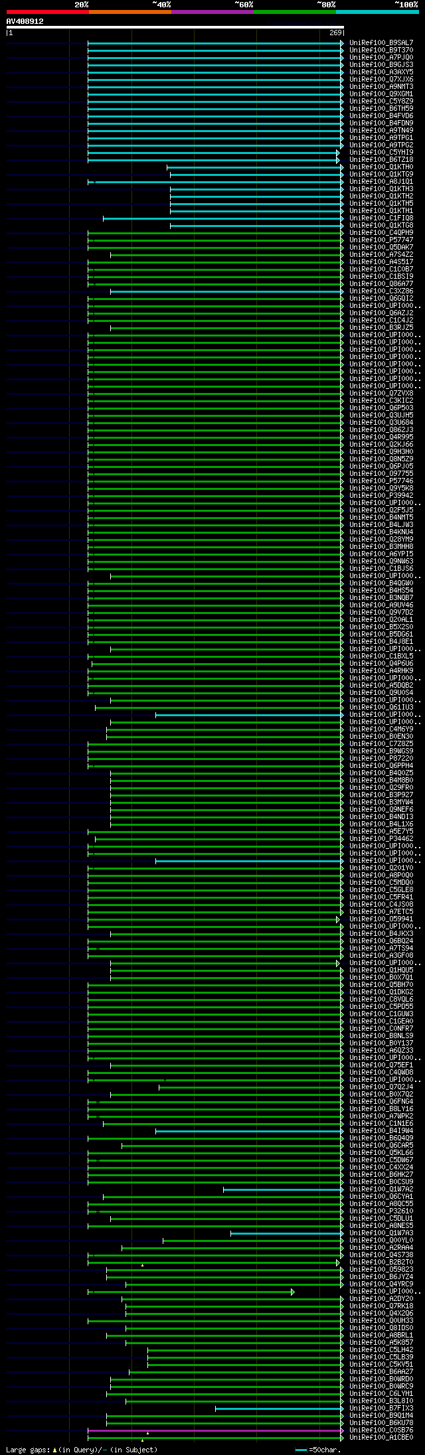Click the magenta alignment bar for UniRef100_C0SB76
This screenshot has width=425, height=1455.
point(215,1430)
